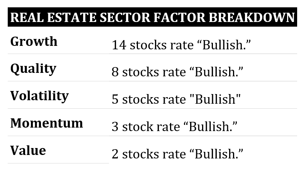Click the Value factor label

pos(28,150)
